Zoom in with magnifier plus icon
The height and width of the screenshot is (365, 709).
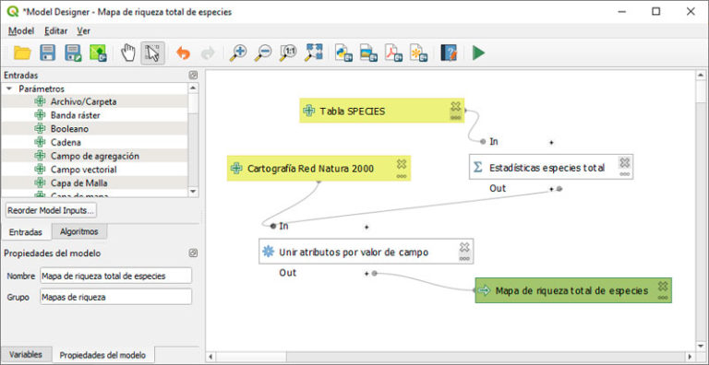[x=238, y=53]
